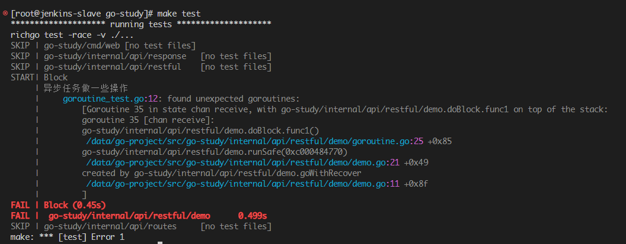
Task: Click the SKIP go-study/internal/api/restful line
Action: [141, 67]
